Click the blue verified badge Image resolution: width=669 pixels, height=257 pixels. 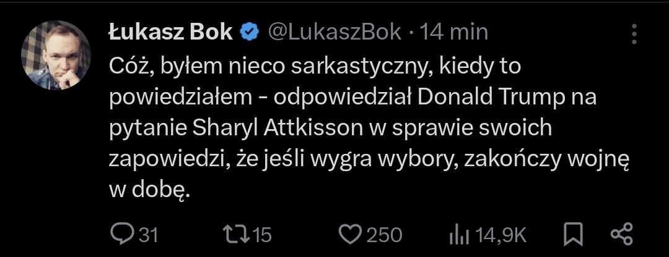(x=249, y=33)
